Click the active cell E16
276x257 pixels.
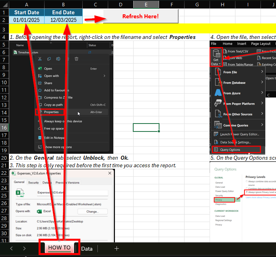[146, 128]
